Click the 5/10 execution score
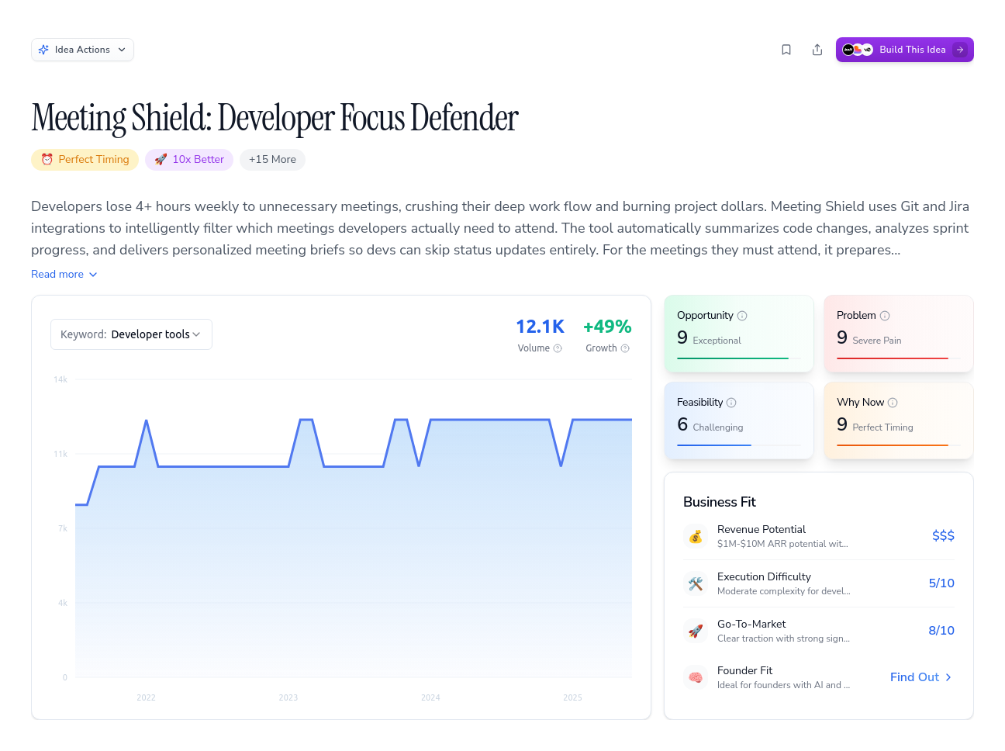This screenshot has height=751, width=1005. (x=941, y=583)
